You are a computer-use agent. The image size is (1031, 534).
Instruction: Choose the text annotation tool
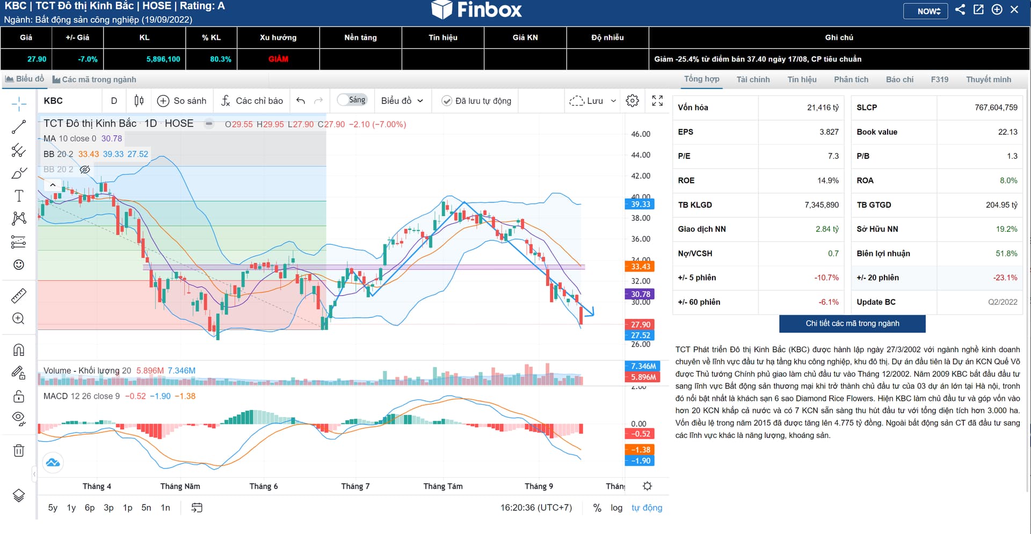19,196
